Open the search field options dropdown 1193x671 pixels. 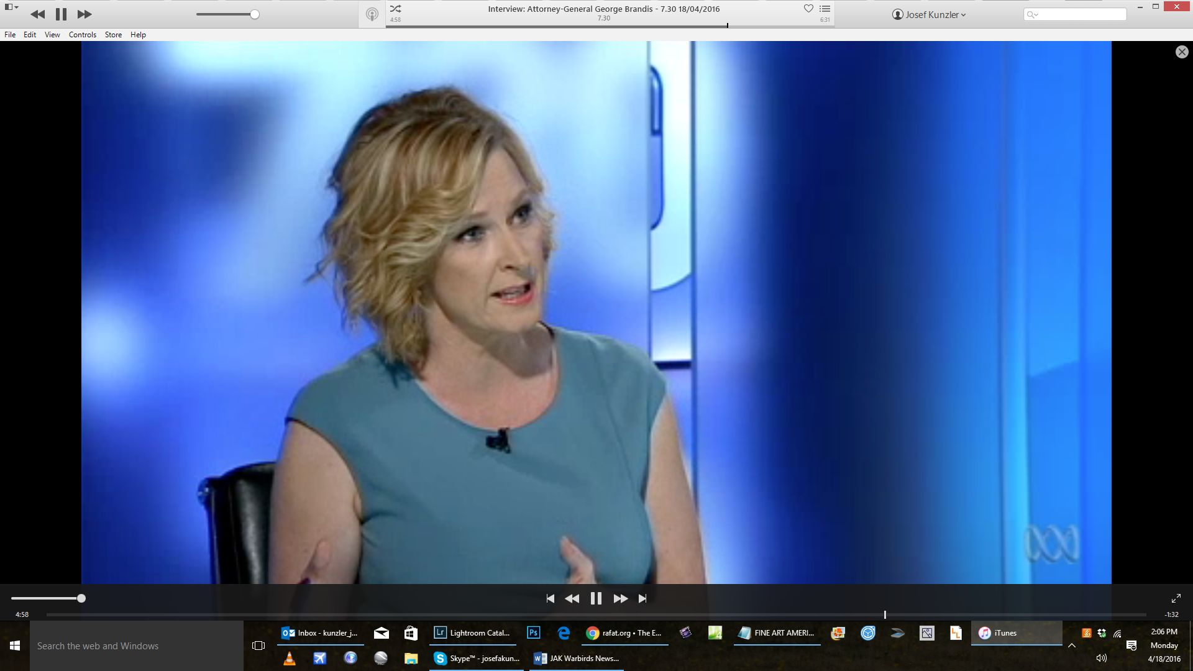(x=1033, y=14)
